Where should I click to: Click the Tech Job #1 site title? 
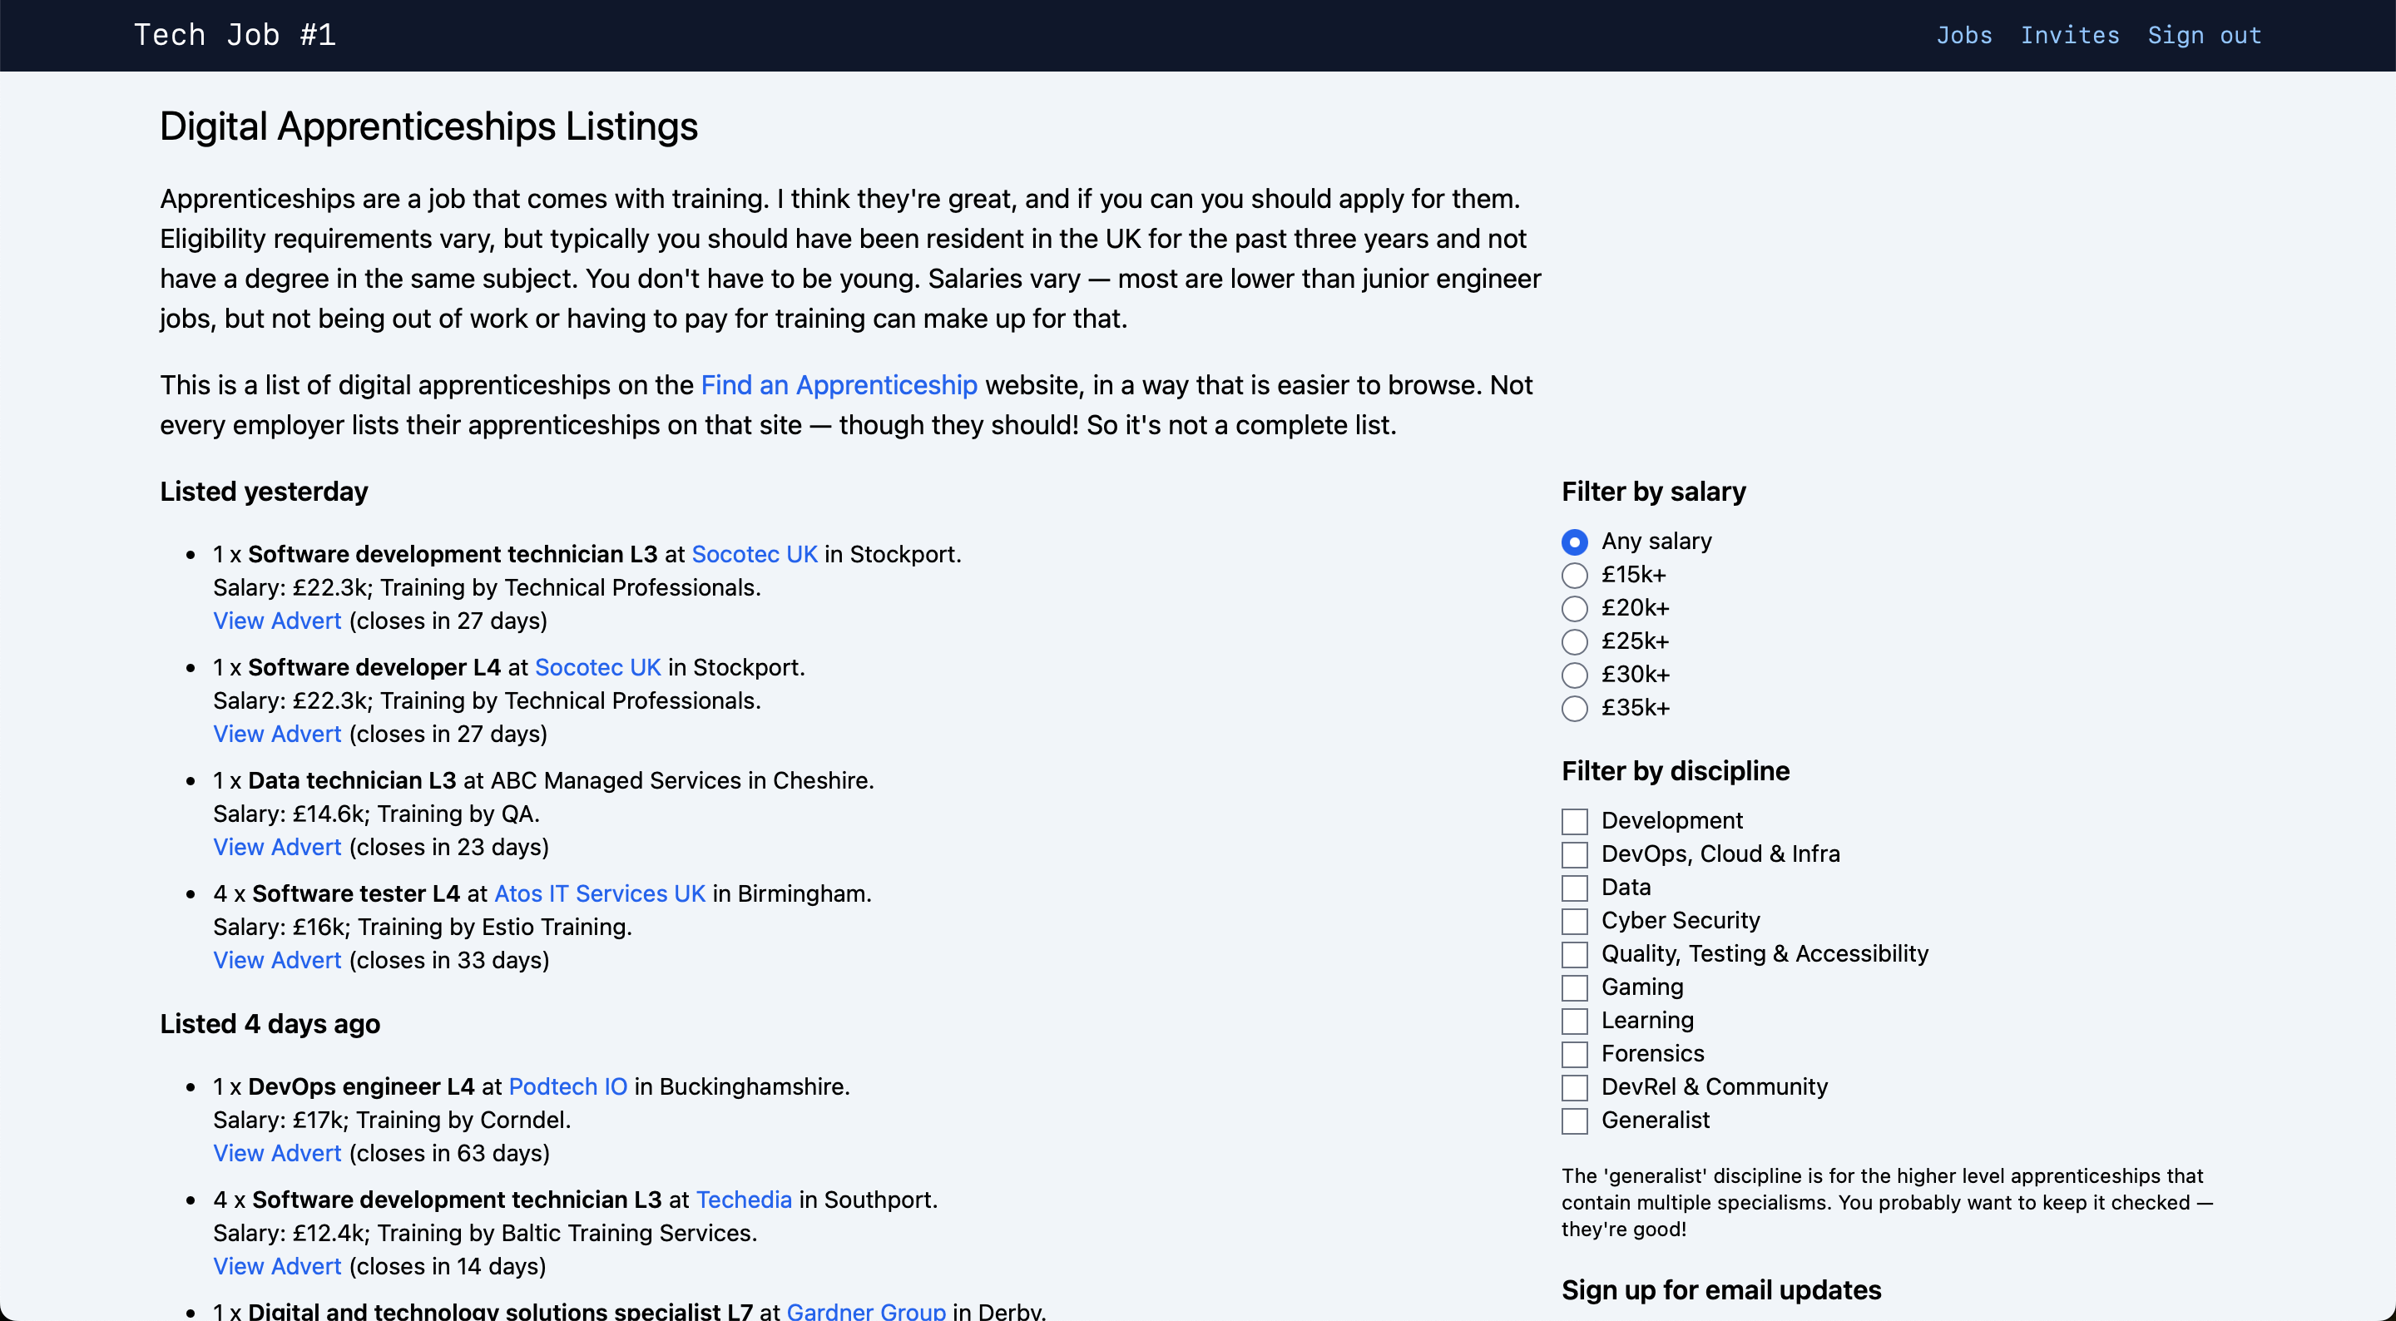point(235,35)
